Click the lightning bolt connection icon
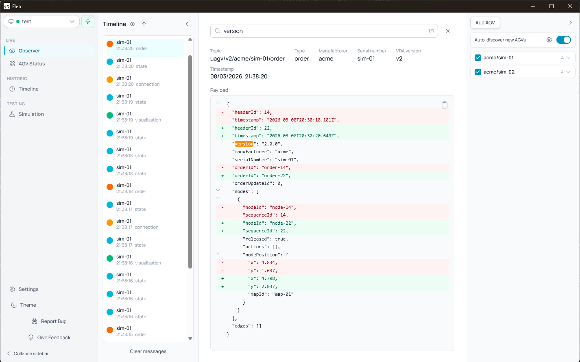Screen dimensions: 580x362 coord(87,22)
